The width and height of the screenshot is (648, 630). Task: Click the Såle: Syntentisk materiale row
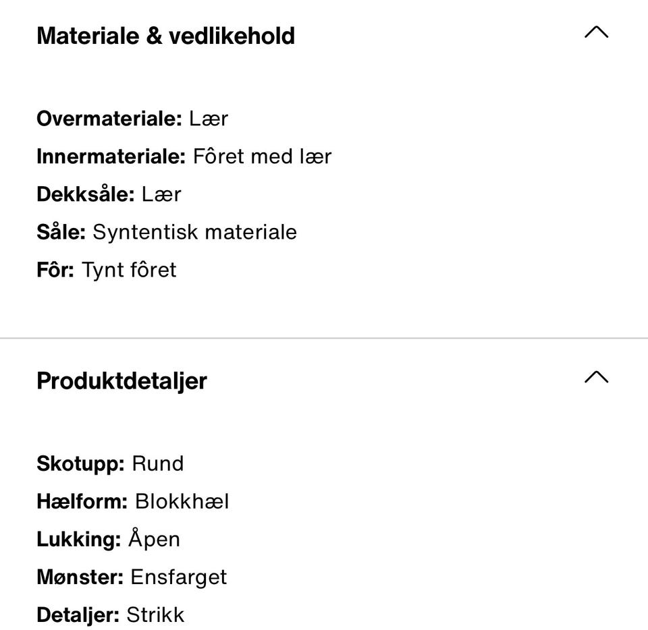pyautogui.click(x=167, y=232)
